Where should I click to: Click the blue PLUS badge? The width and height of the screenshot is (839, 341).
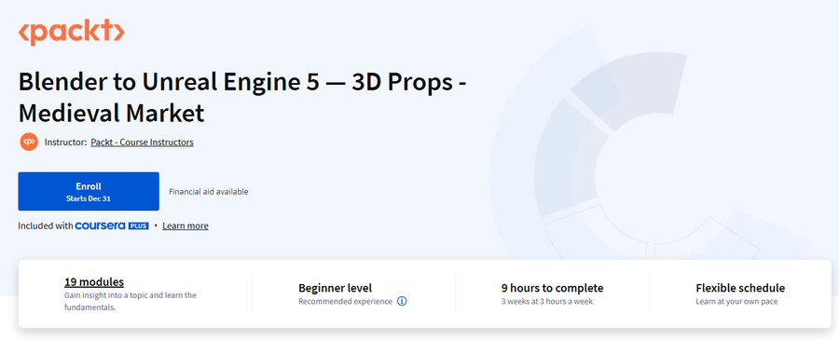[138, 226]
